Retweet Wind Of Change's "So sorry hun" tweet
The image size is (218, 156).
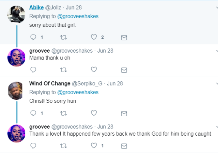pos(63,113)
